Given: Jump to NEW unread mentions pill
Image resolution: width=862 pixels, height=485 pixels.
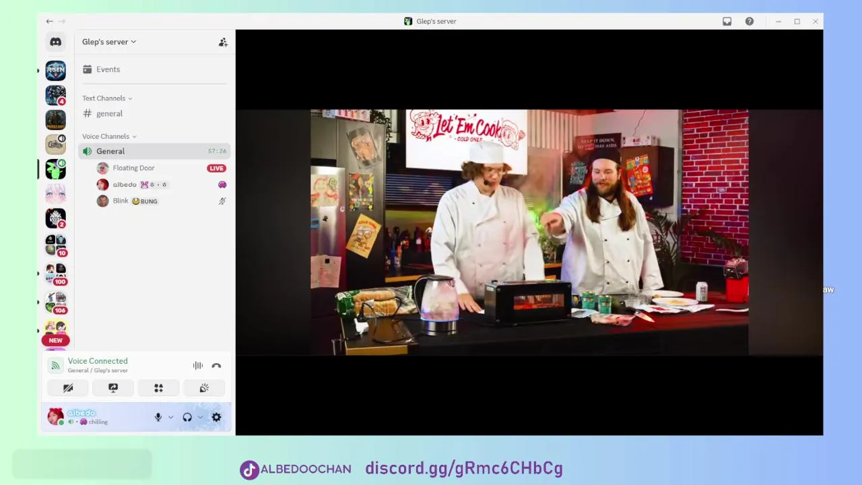Looking at the screenshot, I should [55, 340].
